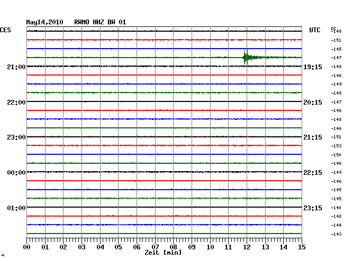Pick minute 11 on the Zeit axis

(x=229, y=247)
